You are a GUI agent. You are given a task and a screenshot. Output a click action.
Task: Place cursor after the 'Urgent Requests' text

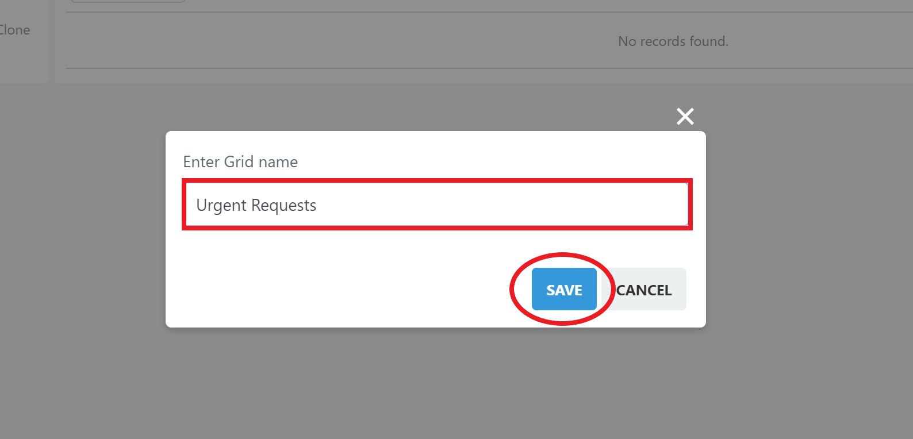coord(317,205)
